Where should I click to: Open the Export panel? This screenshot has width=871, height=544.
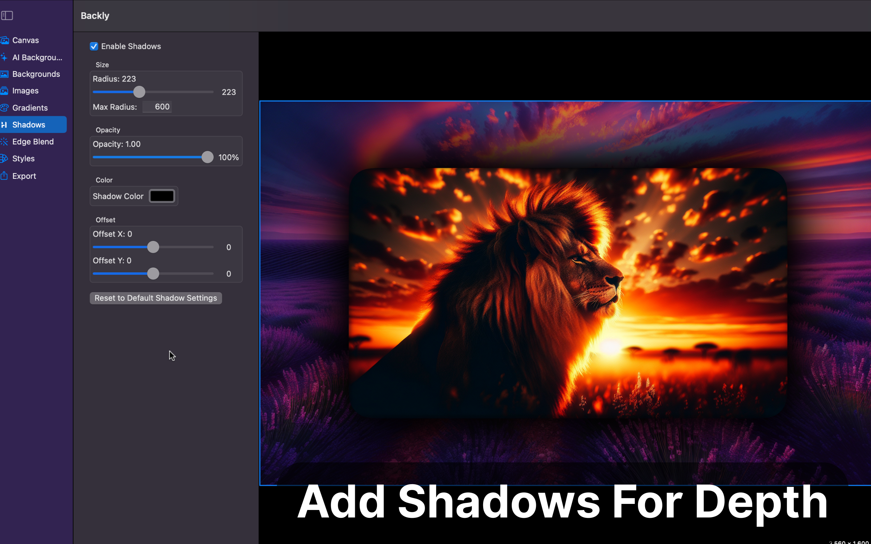click(x=24, y=175)
